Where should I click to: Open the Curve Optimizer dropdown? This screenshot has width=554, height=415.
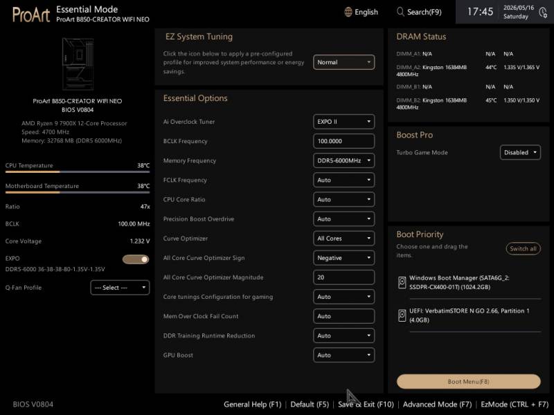coord(343,239)
